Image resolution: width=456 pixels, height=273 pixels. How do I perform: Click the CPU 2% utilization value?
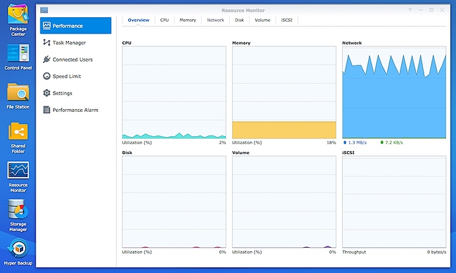[223, 143]
